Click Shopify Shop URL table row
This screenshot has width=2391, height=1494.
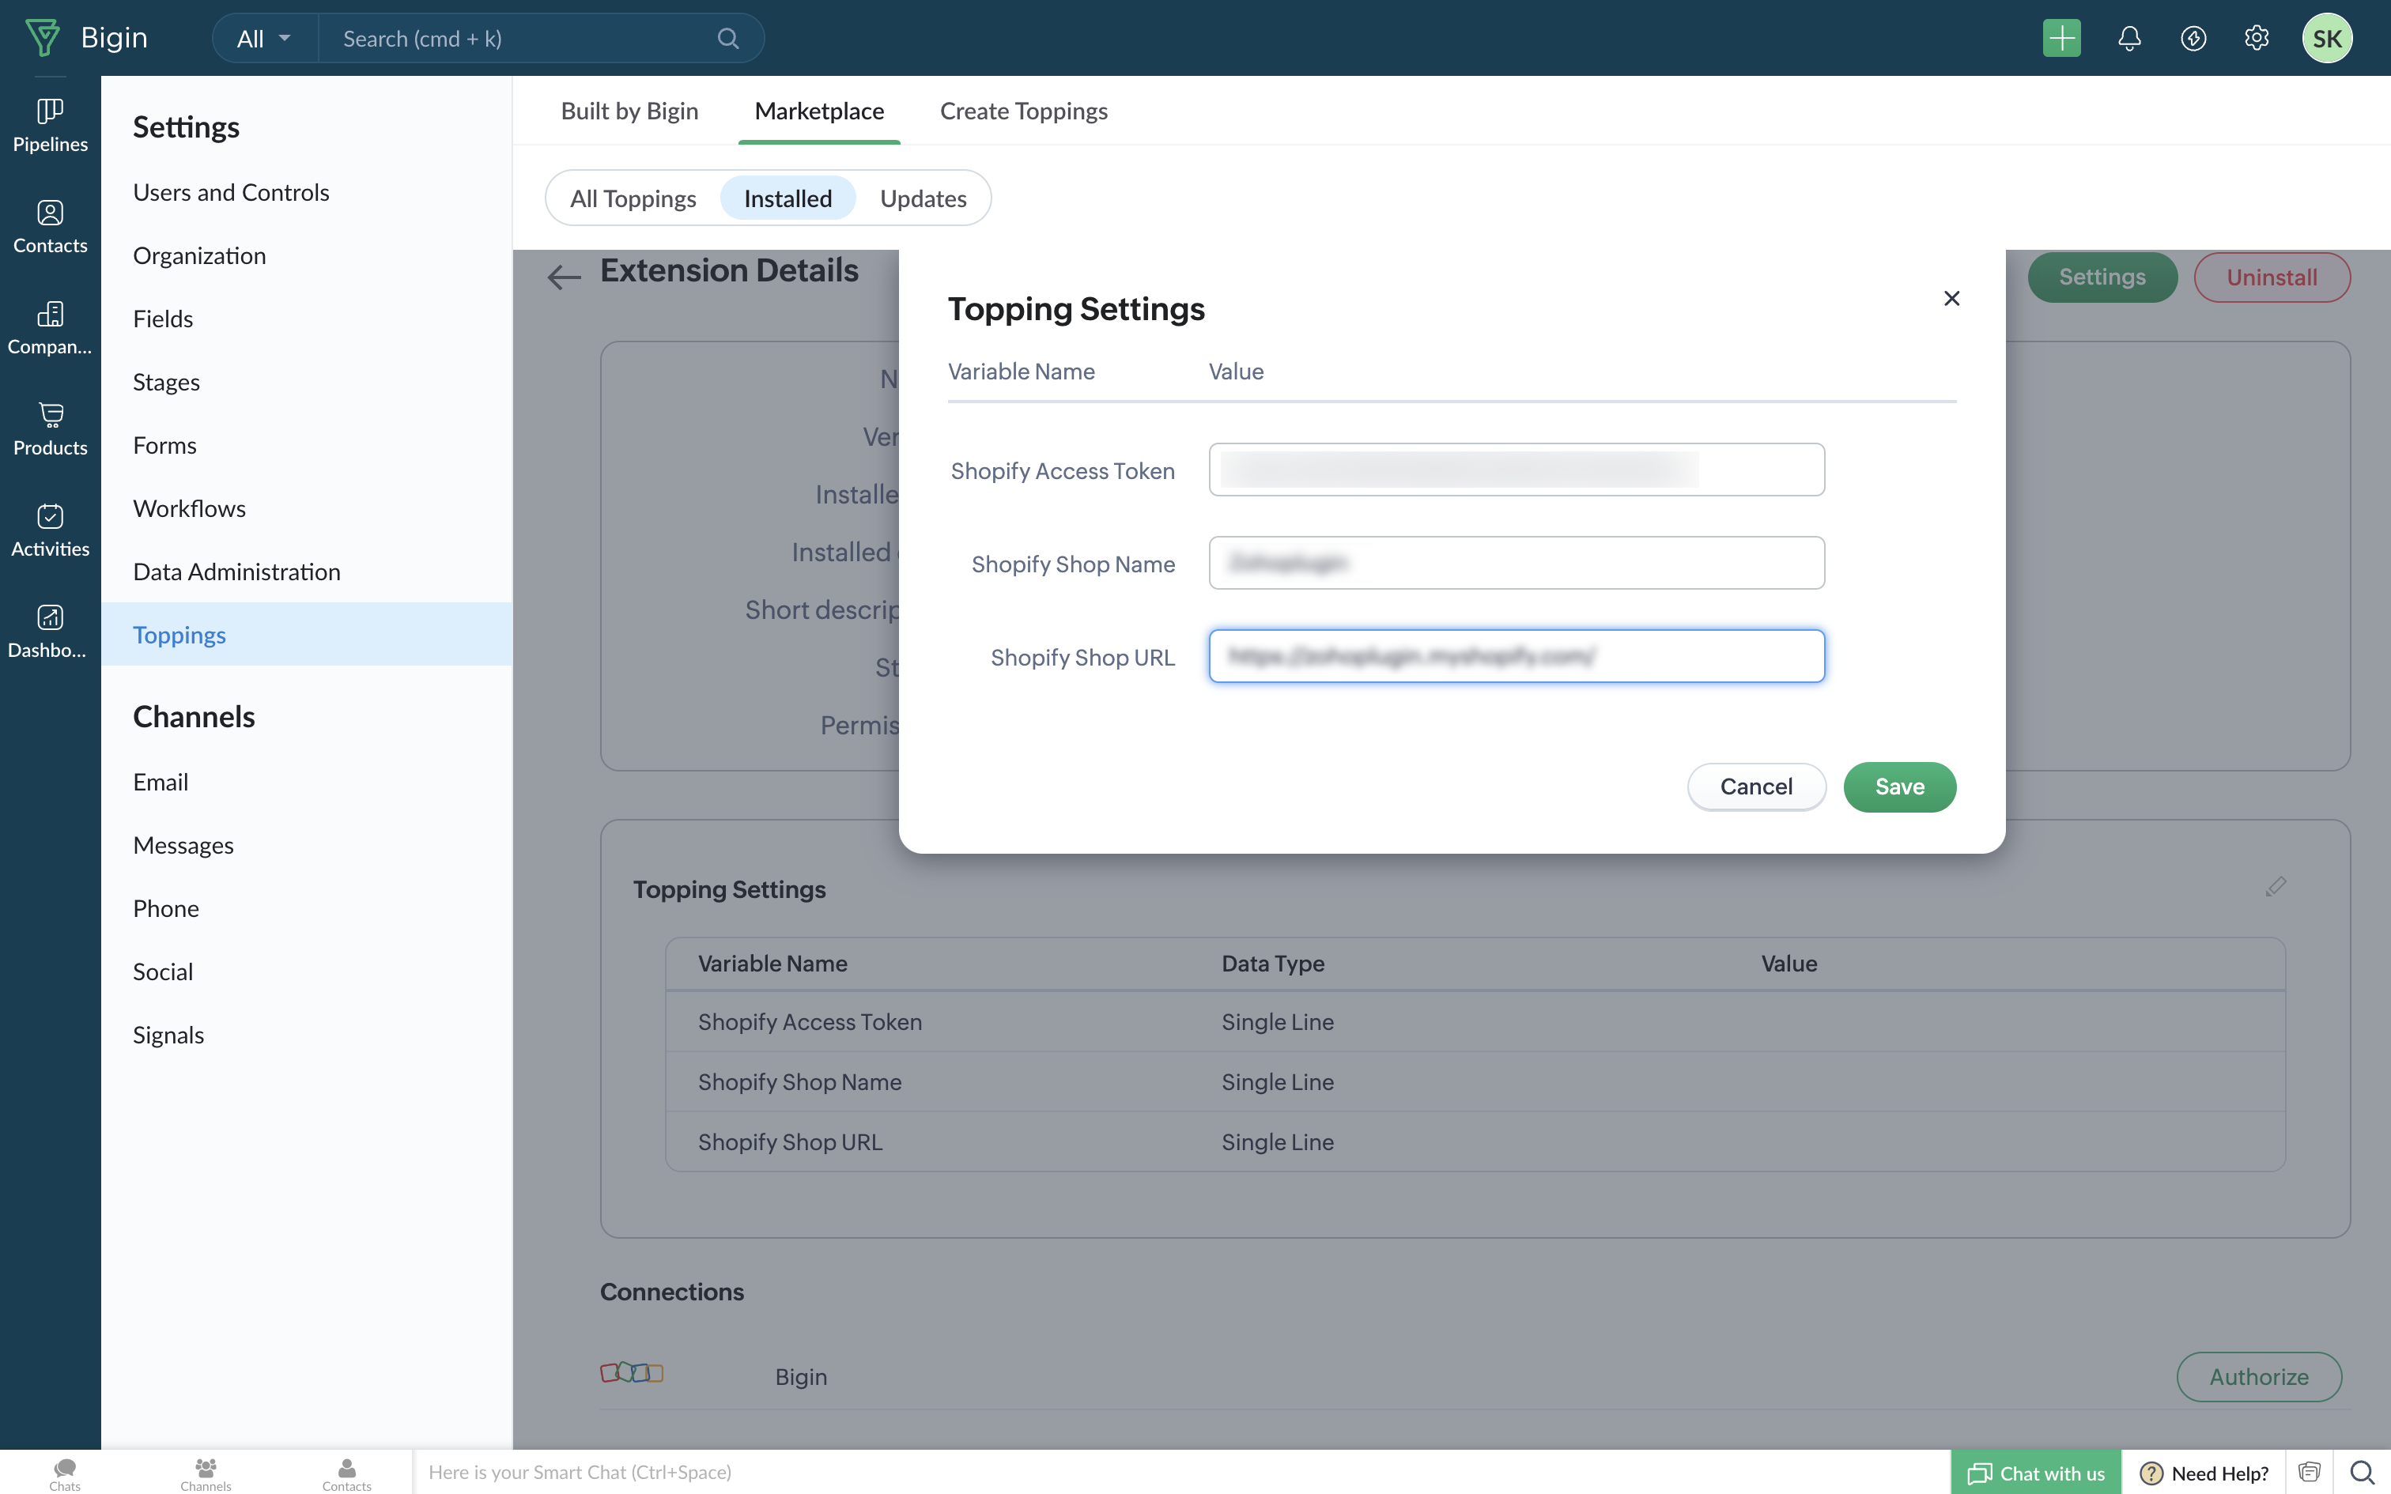[x=1475, y=1142]
